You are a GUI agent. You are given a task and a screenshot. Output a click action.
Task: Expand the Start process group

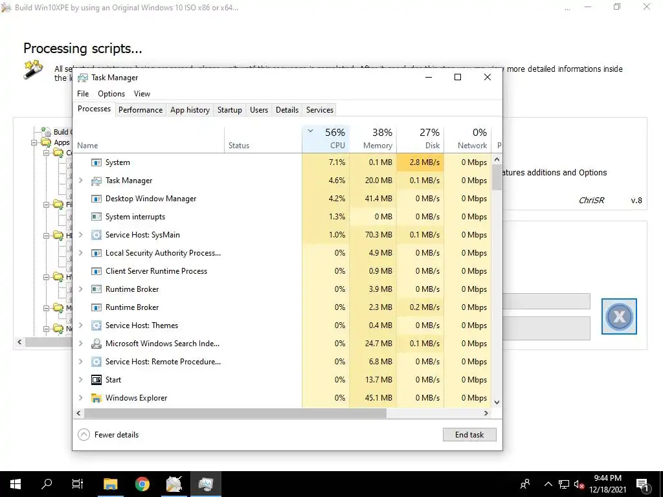point(81,380)
